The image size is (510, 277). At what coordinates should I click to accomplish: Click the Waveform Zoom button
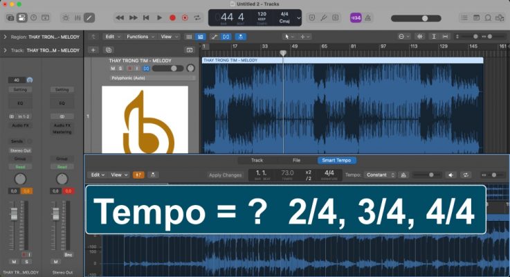[420, 37]
